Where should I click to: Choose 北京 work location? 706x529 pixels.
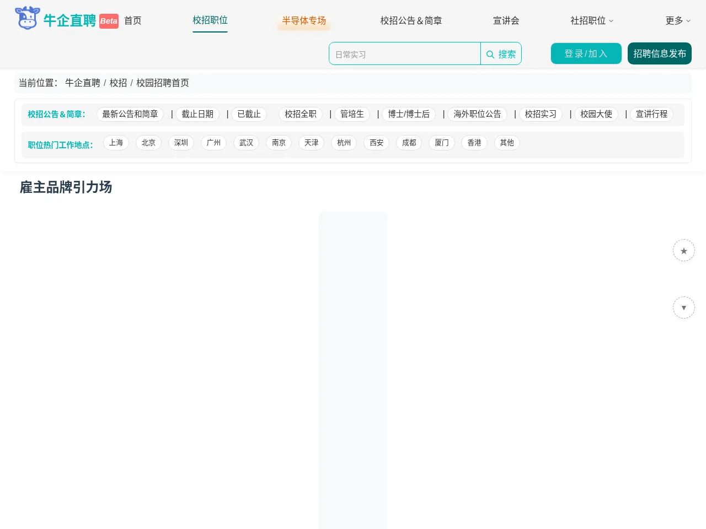148,143
